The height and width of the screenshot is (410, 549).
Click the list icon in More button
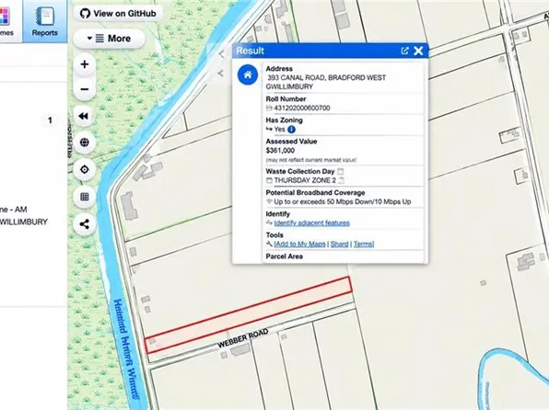click(x=99, y=38)
